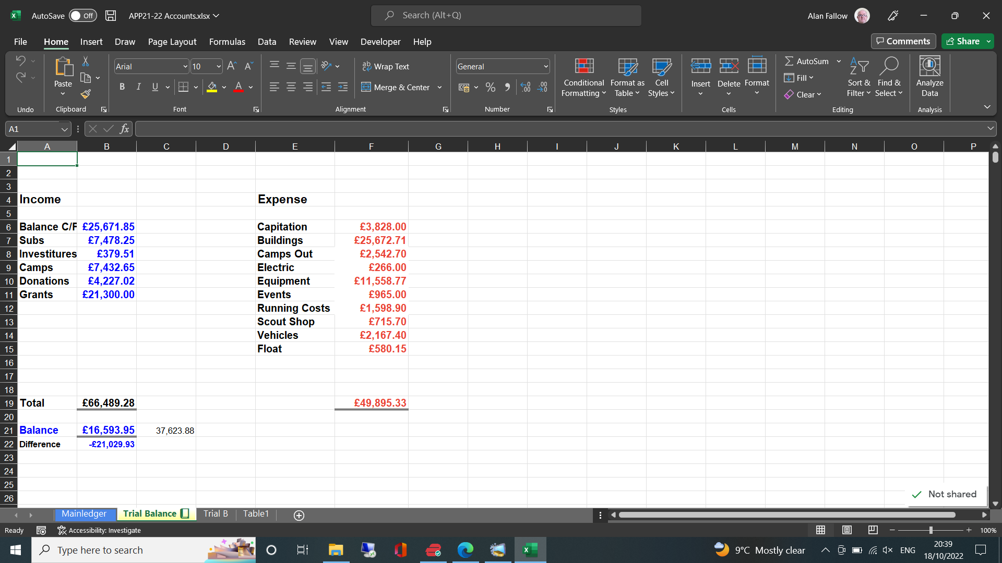Toggle Center horizontal alignment
Screen dimensions: 1002x563
pos(291,87)
